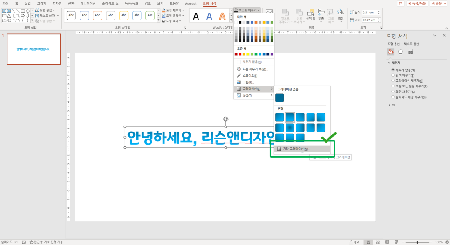Viewport: 450px width, 245px height.
Task: Switch to 텍스트 옵션 in format pane
Action: click(x=411, y=44)
